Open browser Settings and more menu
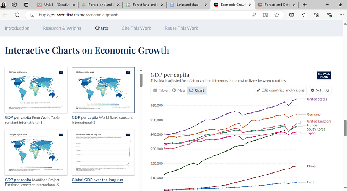The image size is (347, 191). click(x=341, y=15)
